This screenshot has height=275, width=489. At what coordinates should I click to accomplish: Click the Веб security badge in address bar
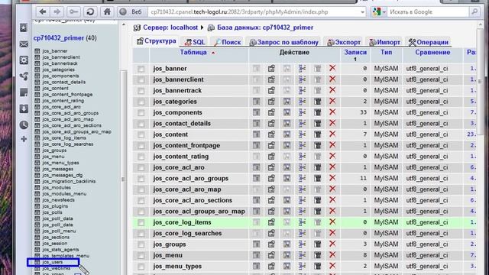coord(131,12)
